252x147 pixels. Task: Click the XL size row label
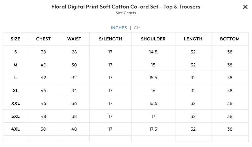pyautogui.click(x=16, y=91)
